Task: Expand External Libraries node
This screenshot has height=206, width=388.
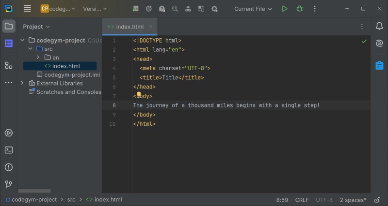Action: [x=22, y=83]
